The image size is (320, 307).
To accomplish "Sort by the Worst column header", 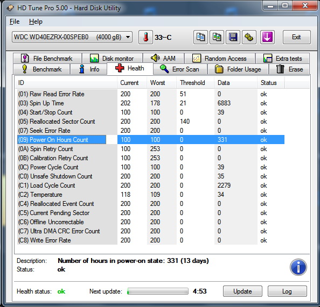I will (162, 83).
